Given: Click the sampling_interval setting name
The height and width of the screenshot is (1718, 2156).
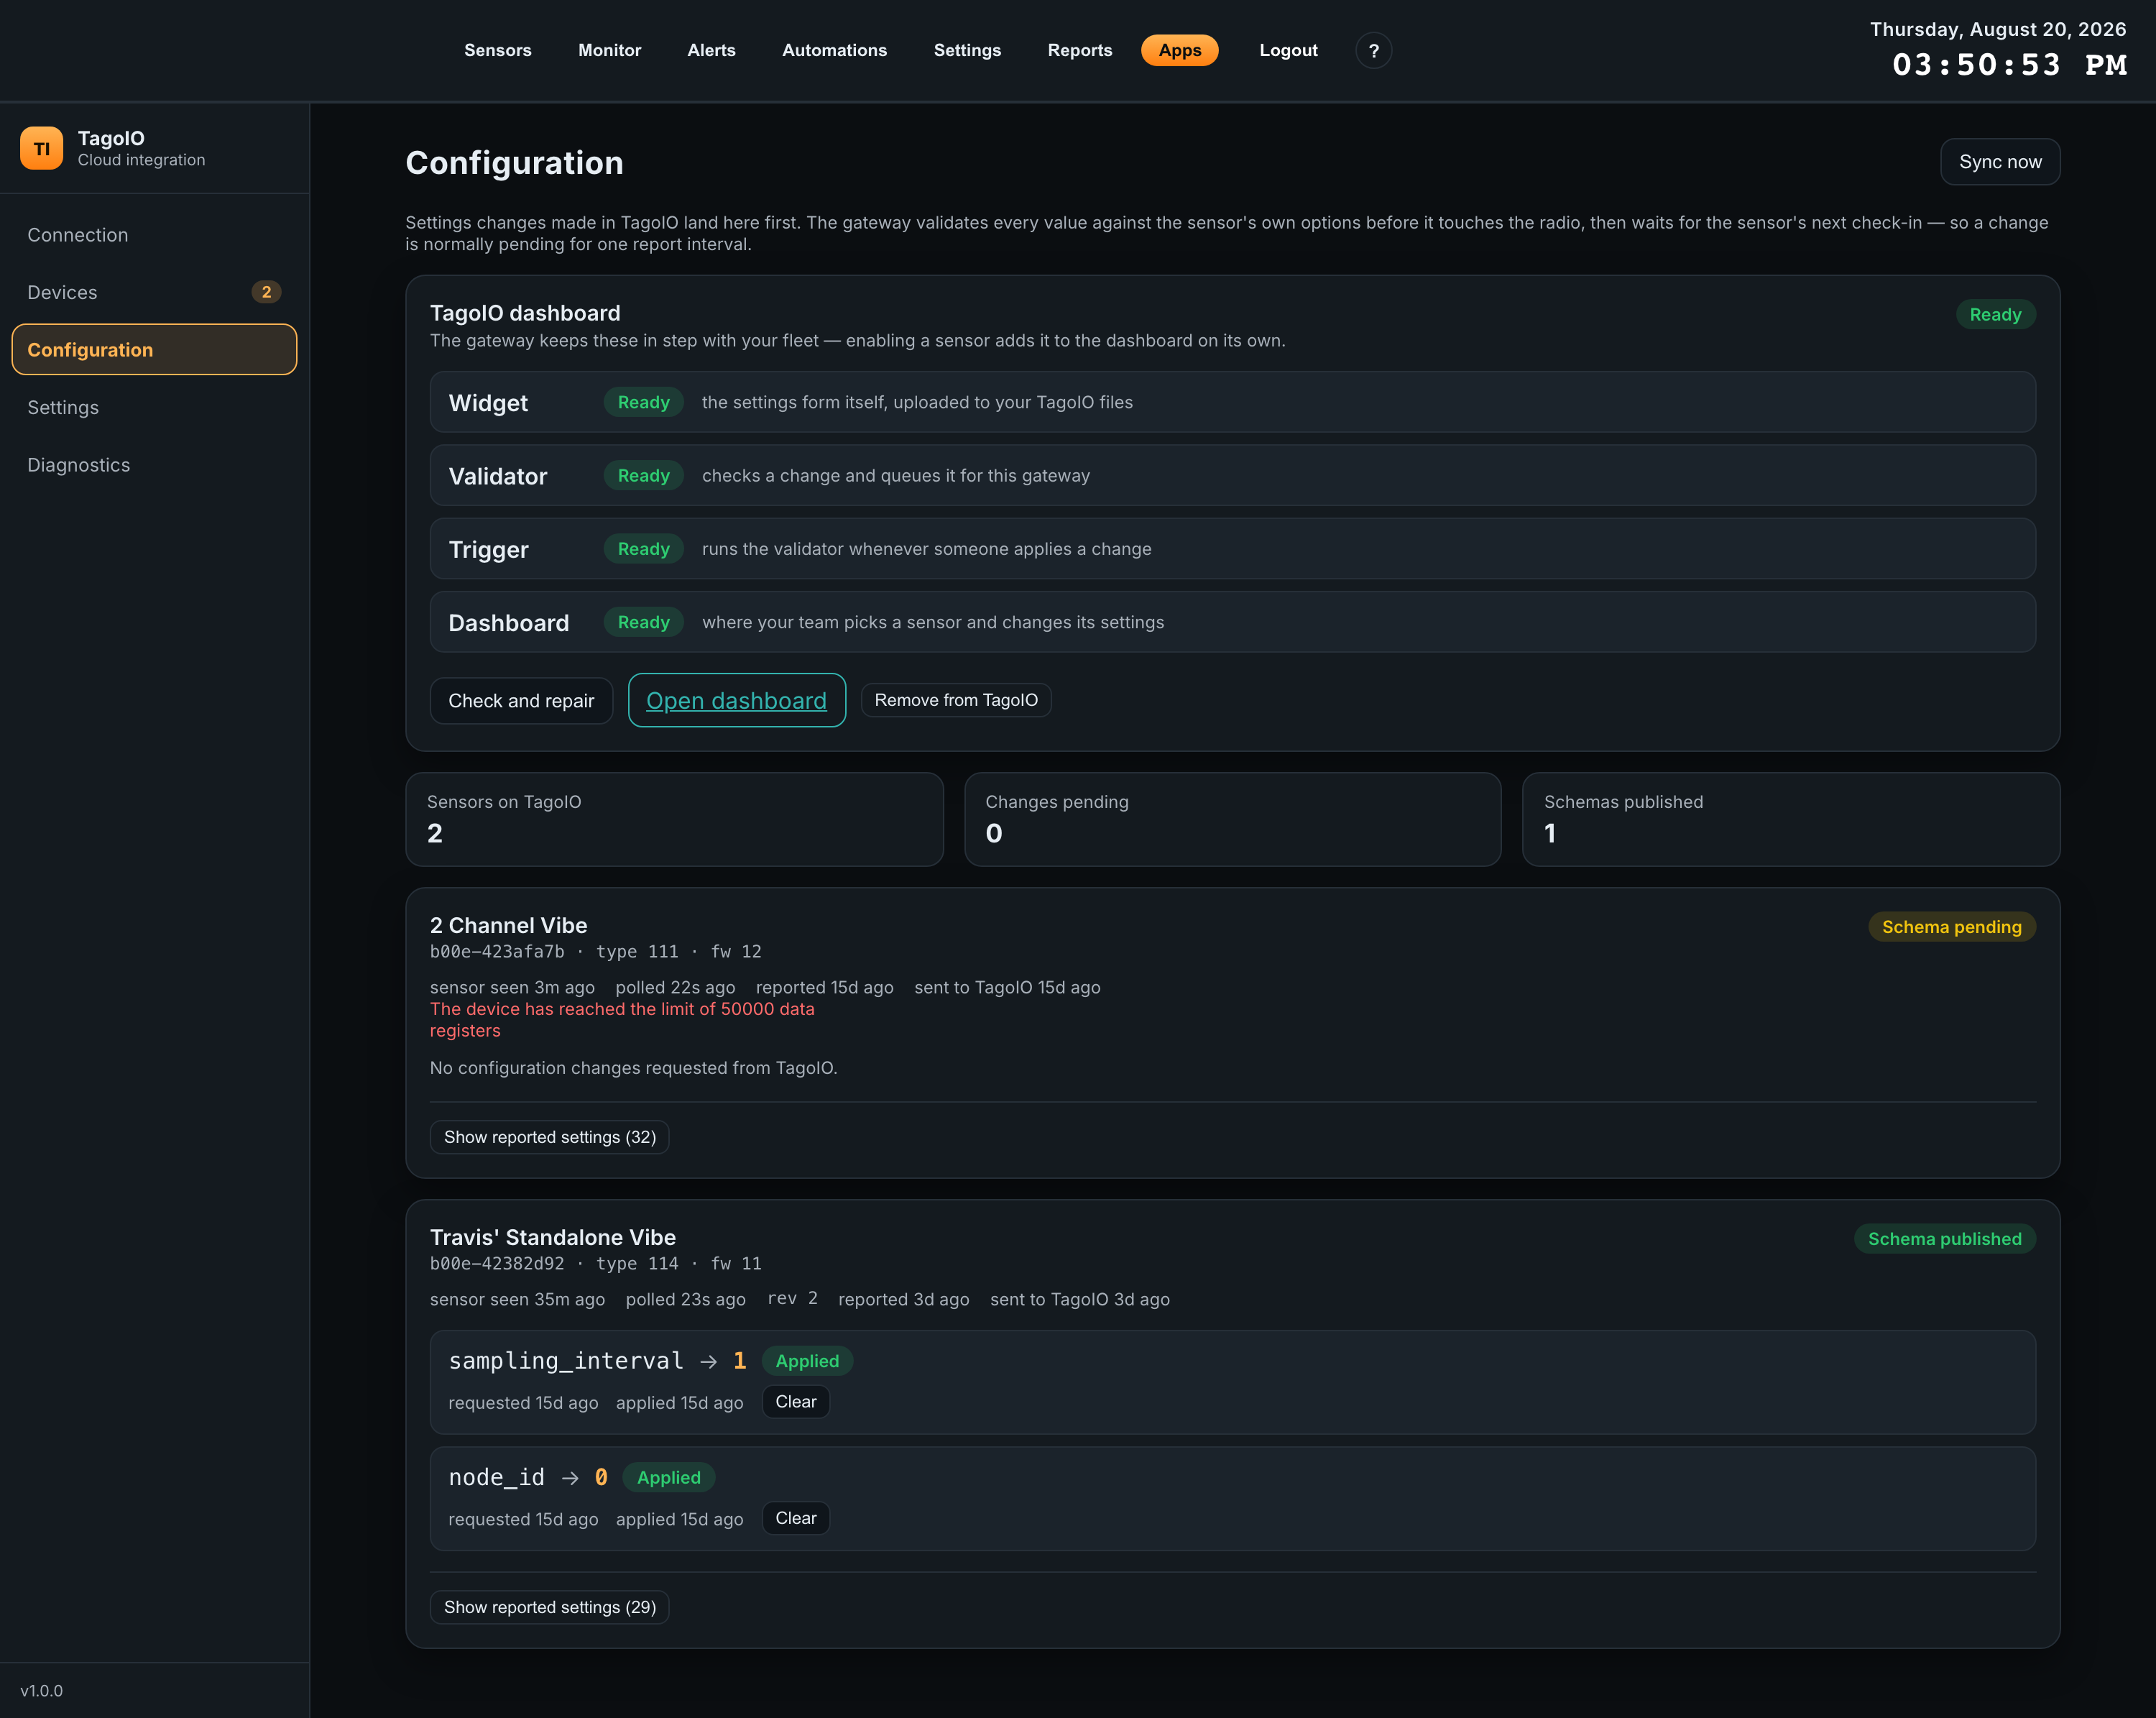Looking at the screenshot, I should pyautogui.click(x=565, y=1361).
